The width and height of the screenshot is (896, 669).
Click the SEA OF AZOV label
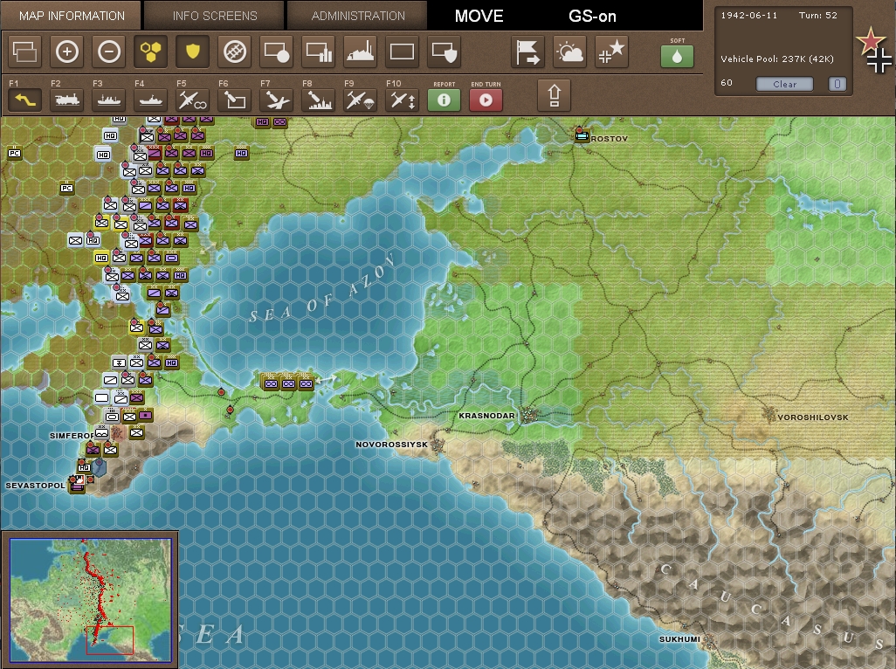(323, 289)
